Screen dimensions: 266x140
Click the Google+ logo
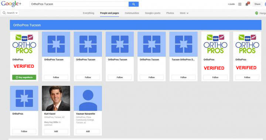tap(11, 4)
